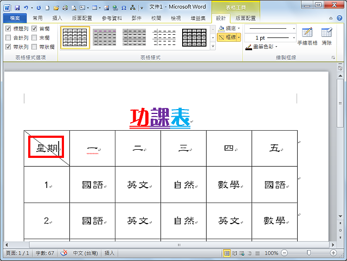Image resolution: width=347 pixels, height=261 pixels.
Task: Open the 檔案 File tab
Action: (15, 18)
